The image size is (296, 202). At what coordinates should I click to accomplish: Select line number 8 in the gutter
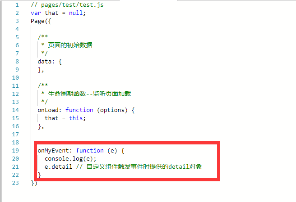point(17,62)
